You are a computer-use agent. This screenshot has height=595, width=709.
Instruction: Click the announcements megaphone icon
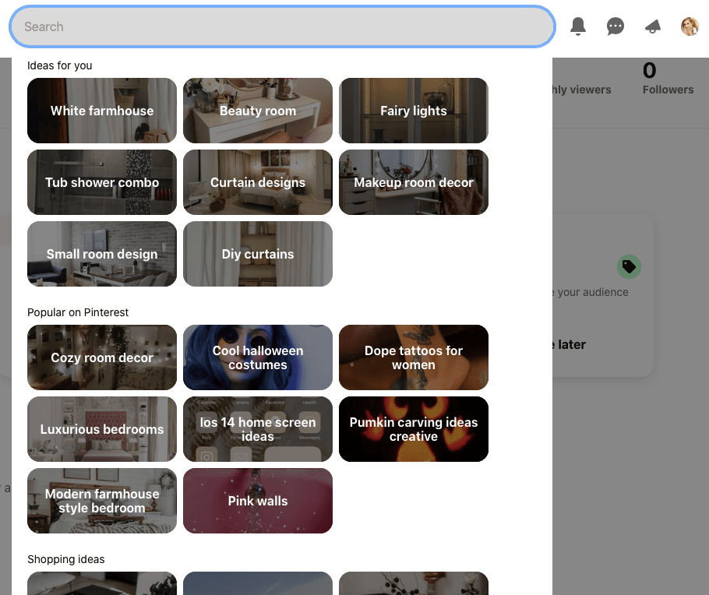(x=652, y=26)
